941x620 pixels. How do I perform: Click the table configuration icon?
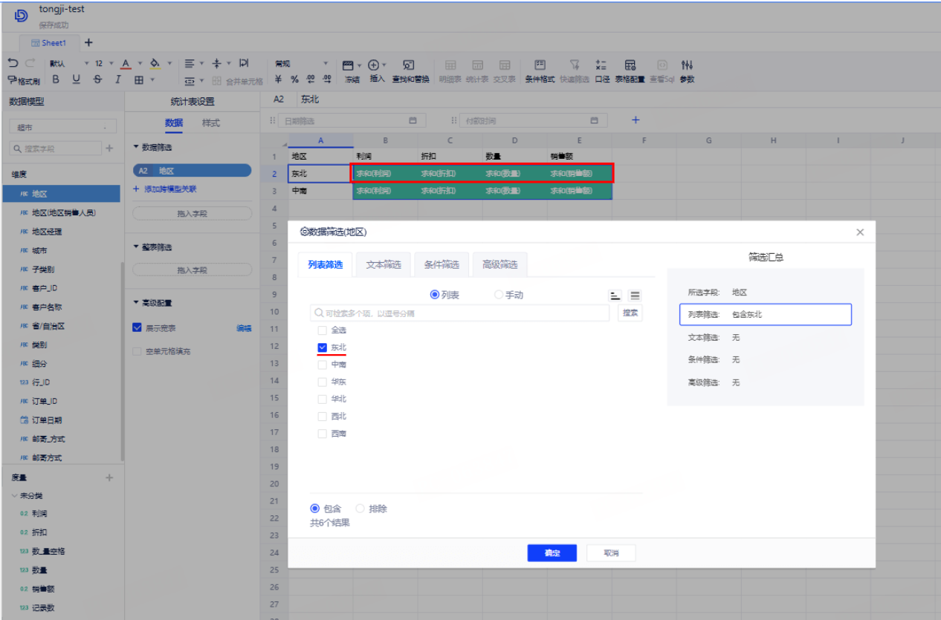630,65
